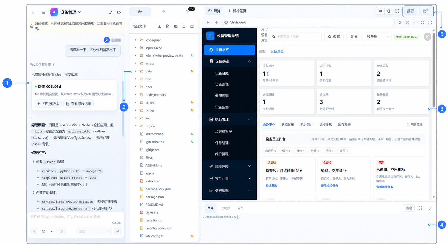447x244 pixels.
Task: Send message with the arrow icon
Action: click(118, 231)
